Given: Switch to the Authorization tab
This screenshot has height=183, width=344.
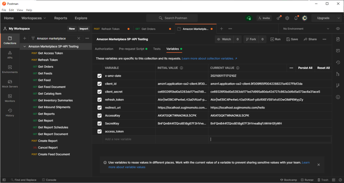Looking at the screenshot, I should (x=104, y=49).
